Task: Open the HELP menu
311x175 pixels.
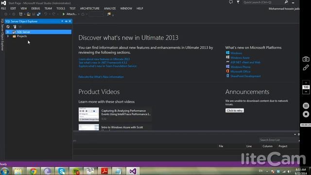Action: click(x=139, y=9)
